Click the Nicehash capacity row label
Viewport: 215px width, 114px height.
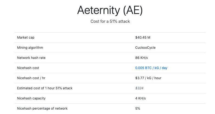click(x=31, y=98)
